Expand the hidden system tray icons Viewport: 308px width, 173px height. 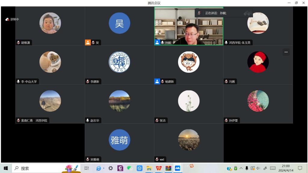[x=241, y=168]
